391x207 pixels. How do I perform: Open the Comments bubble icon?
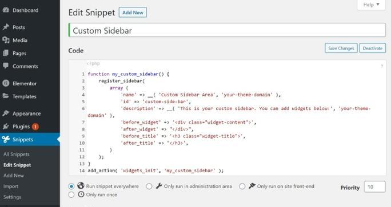[x=6, y=66]
